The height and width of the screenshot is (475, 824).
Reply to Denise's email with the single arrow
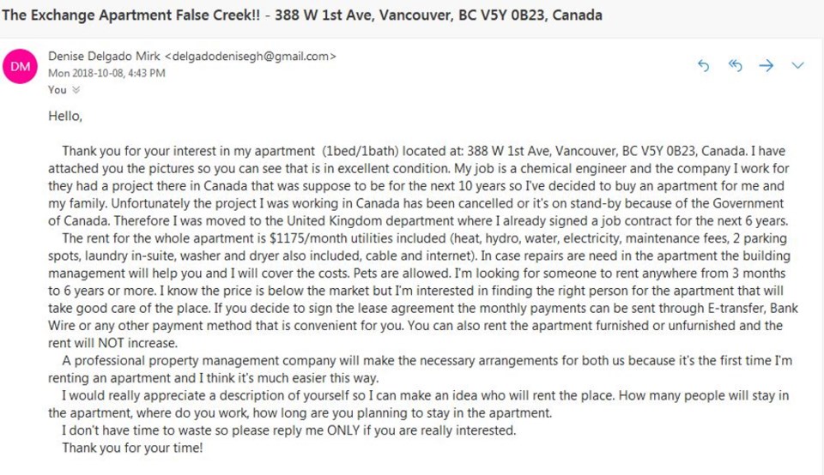coord(703,66)
